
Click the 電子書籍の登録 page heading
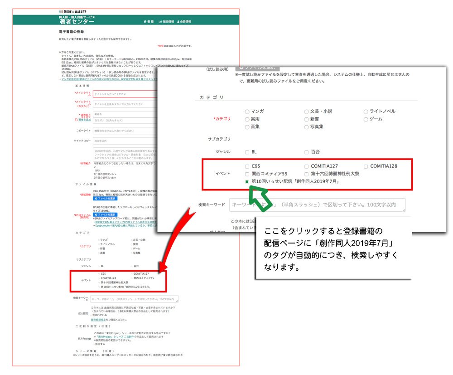click(72, 32)
